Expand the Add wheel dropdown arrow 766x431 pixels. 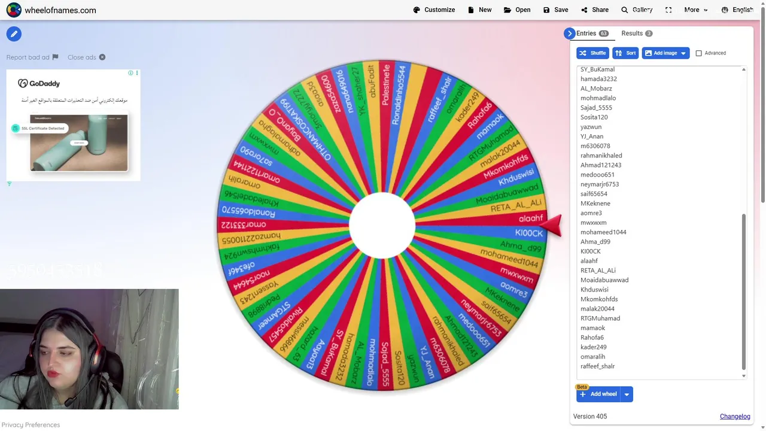(x=627, y=394)
